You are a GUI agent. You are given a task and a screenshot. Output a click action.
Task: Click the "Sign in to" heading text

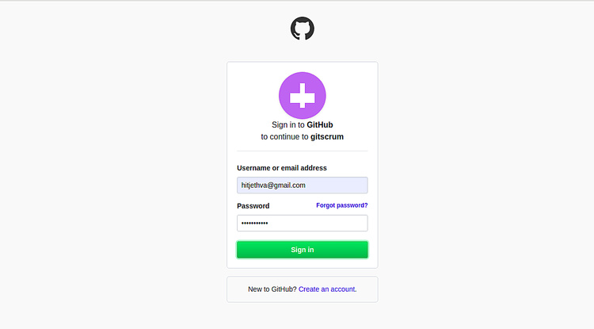click(x=288, y=124)
